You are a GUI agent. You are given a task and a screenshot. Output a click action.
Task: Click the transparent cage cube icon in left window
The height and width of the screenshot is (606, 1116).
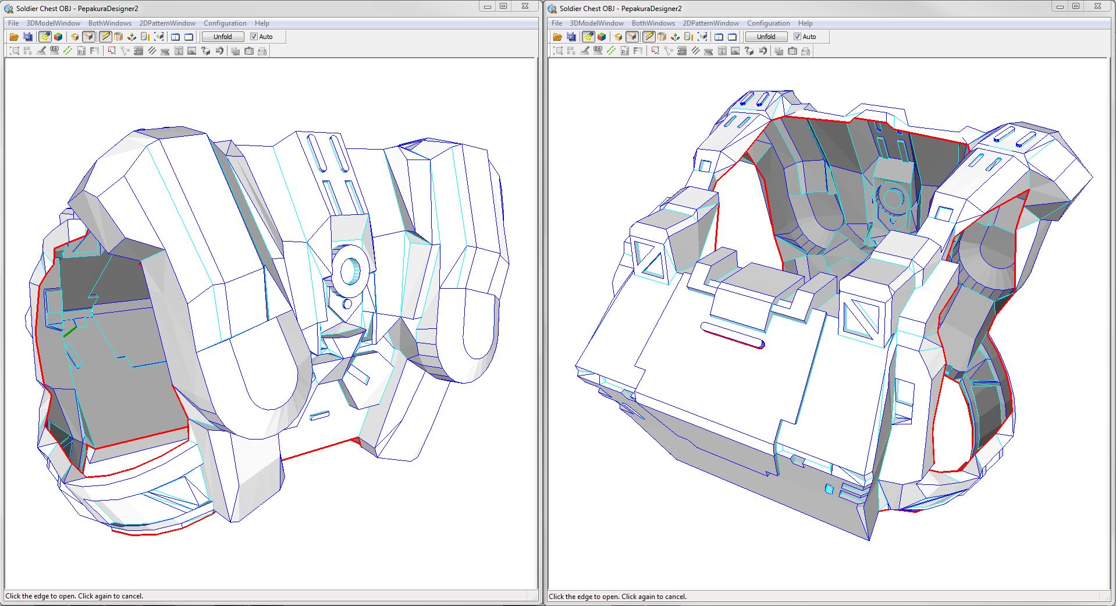[x=119, y=37]
